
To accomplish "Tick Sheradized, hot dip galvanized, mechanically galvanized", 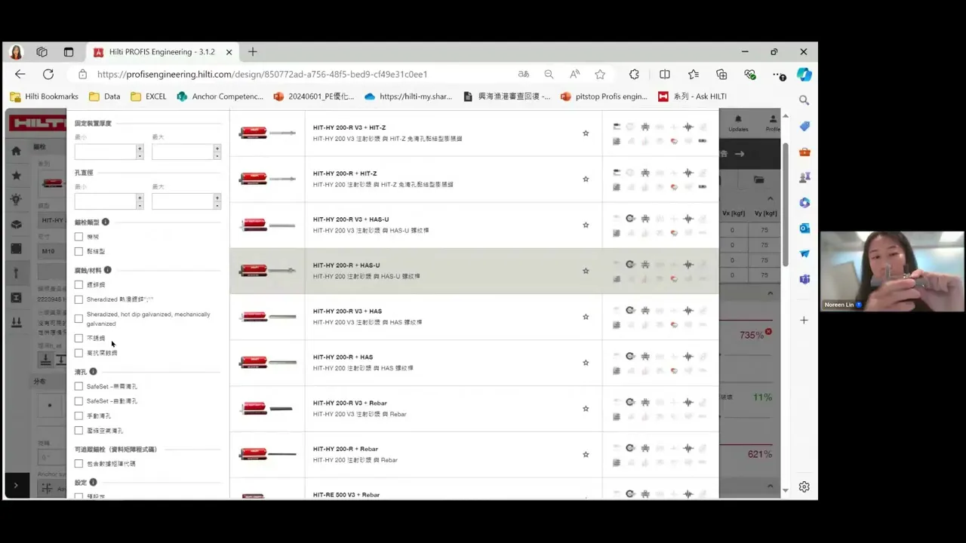I will (x=78, y=319).
